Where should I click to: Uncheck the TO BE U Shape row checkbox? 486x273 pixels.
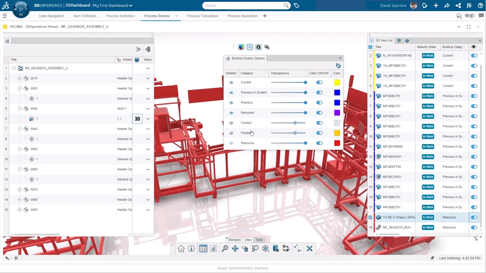click(x=371, y=217)
